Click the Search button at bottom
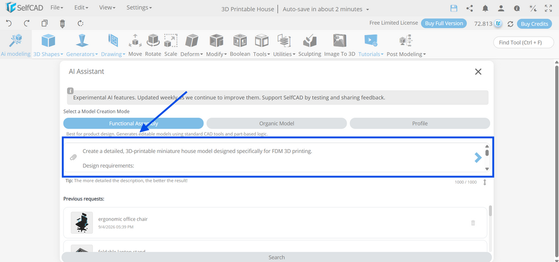The height and width of the screenshot is (262, 559). [277, 257]
